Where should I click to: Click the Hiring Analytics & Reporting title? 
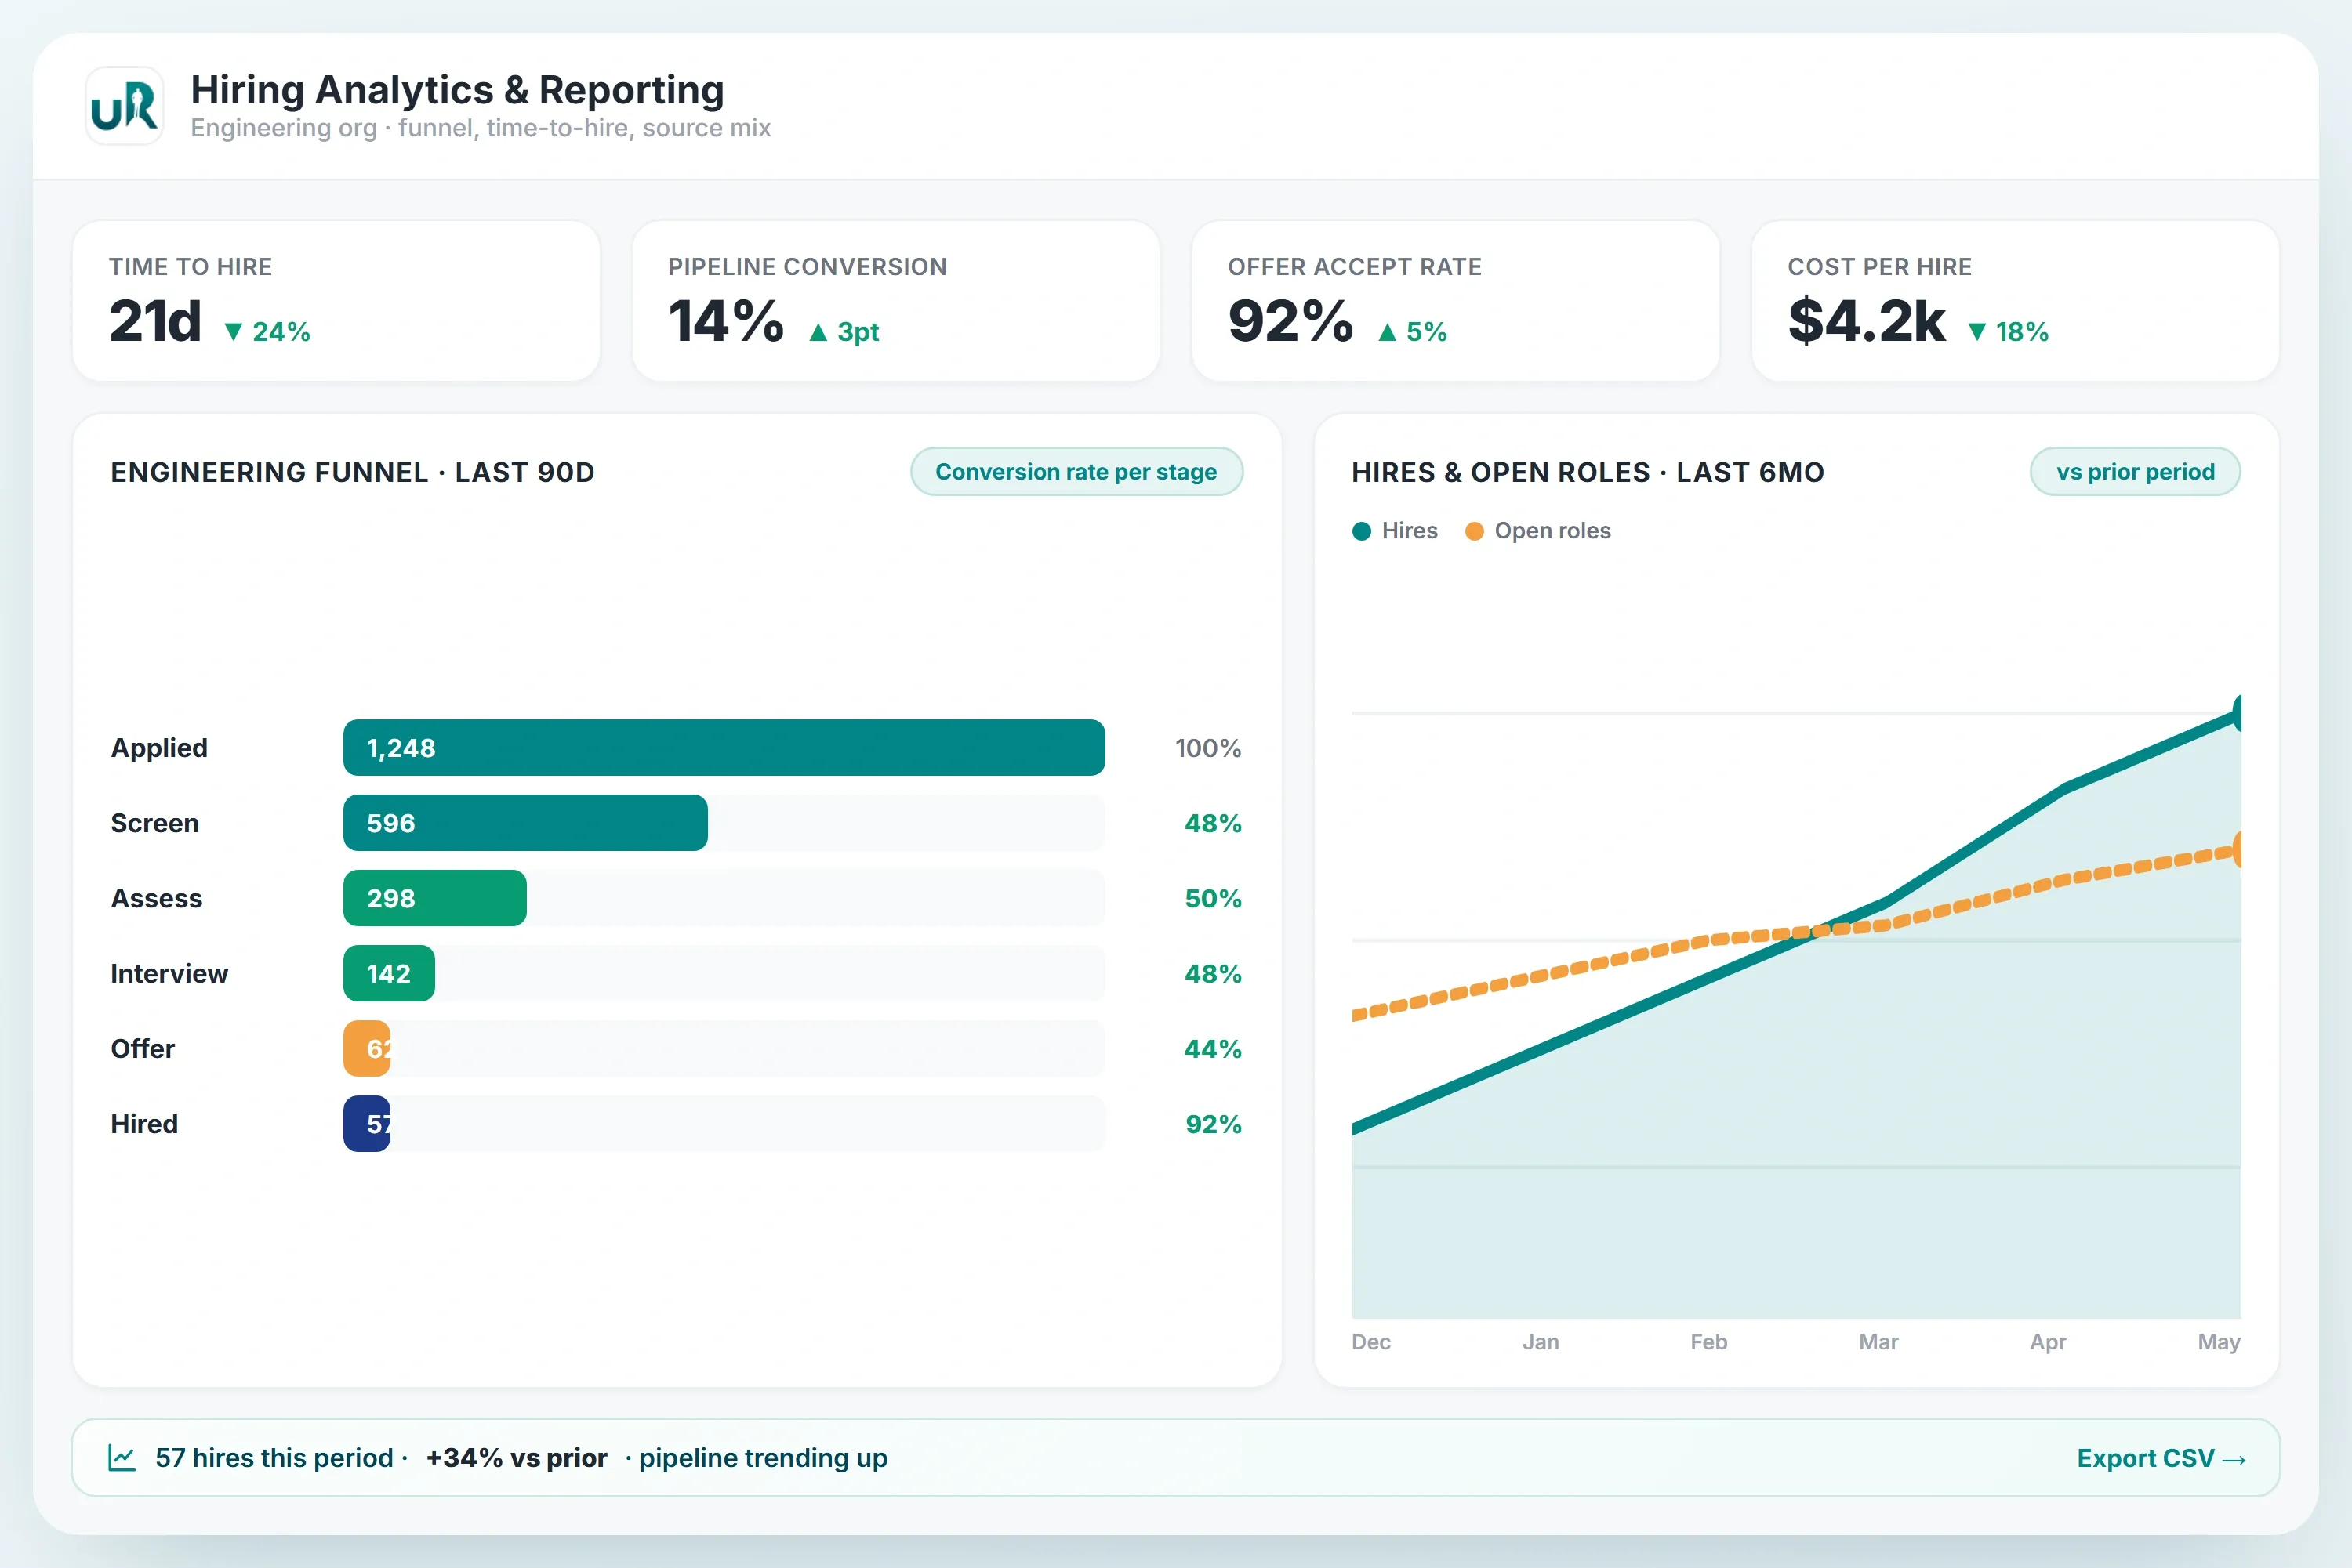point(457,90)
